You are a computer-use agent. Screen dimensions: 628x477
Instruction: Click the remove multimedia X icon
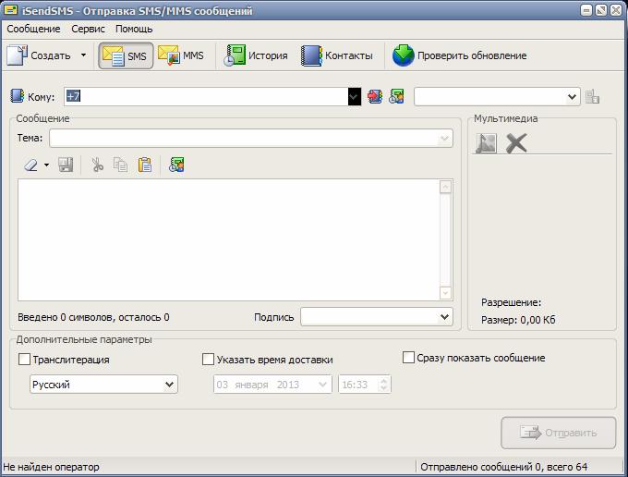click(x=516, y=143)
